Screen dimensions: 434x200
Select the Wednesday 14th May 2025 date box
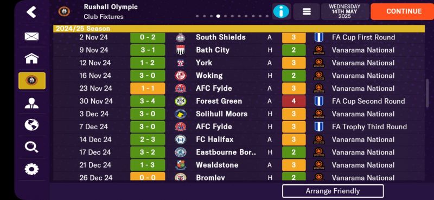click(344, 11)
